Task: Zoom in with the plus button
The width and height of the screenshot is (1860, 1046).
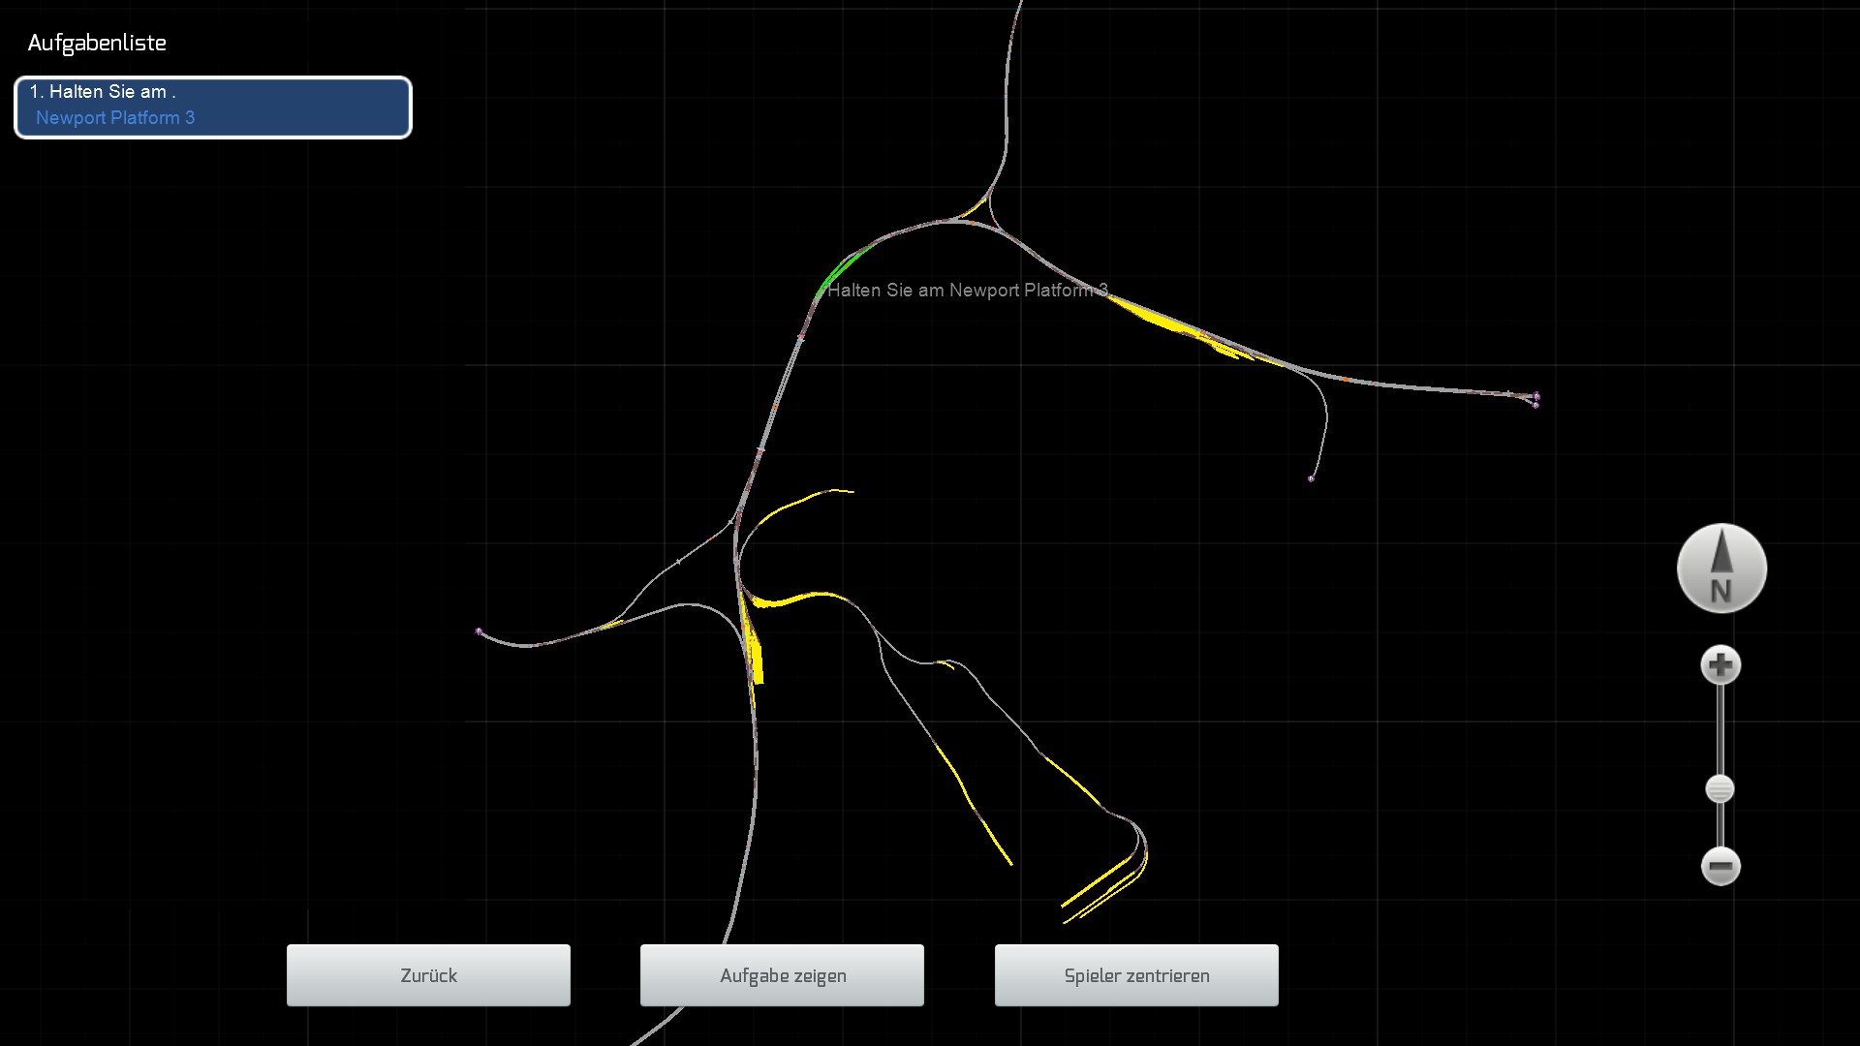Action: [1720, 665]
